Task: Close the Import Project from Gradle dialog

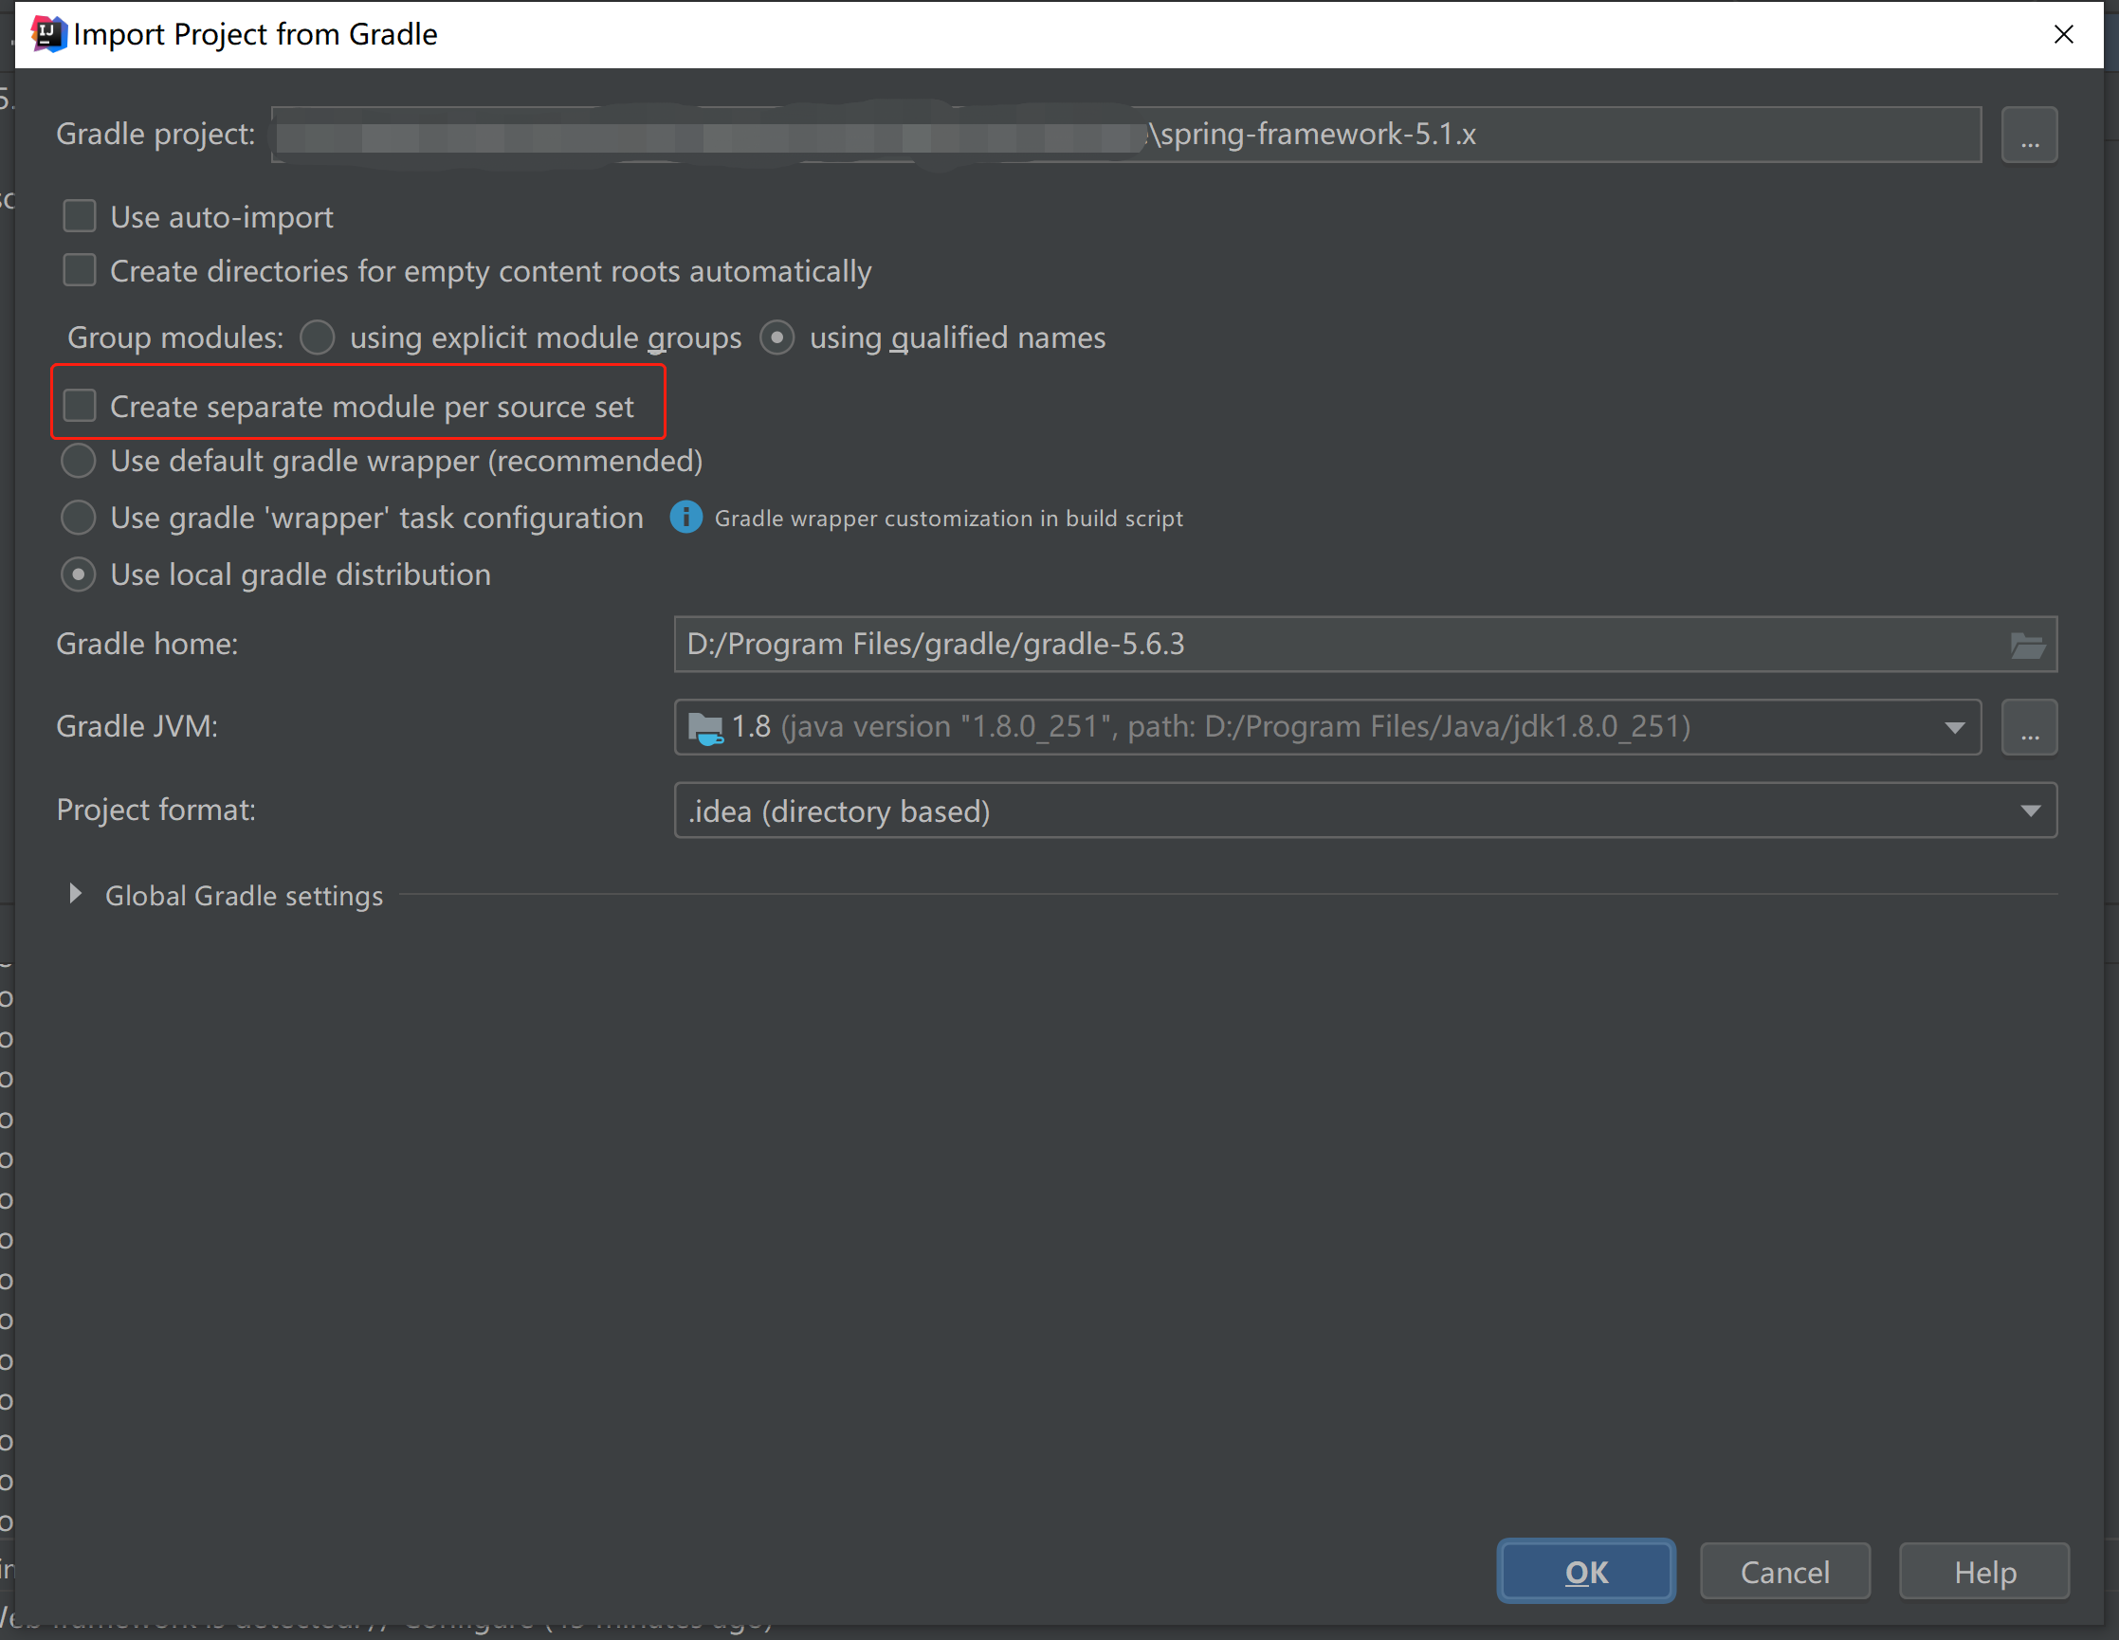Action: click(x=2064, y=34)
